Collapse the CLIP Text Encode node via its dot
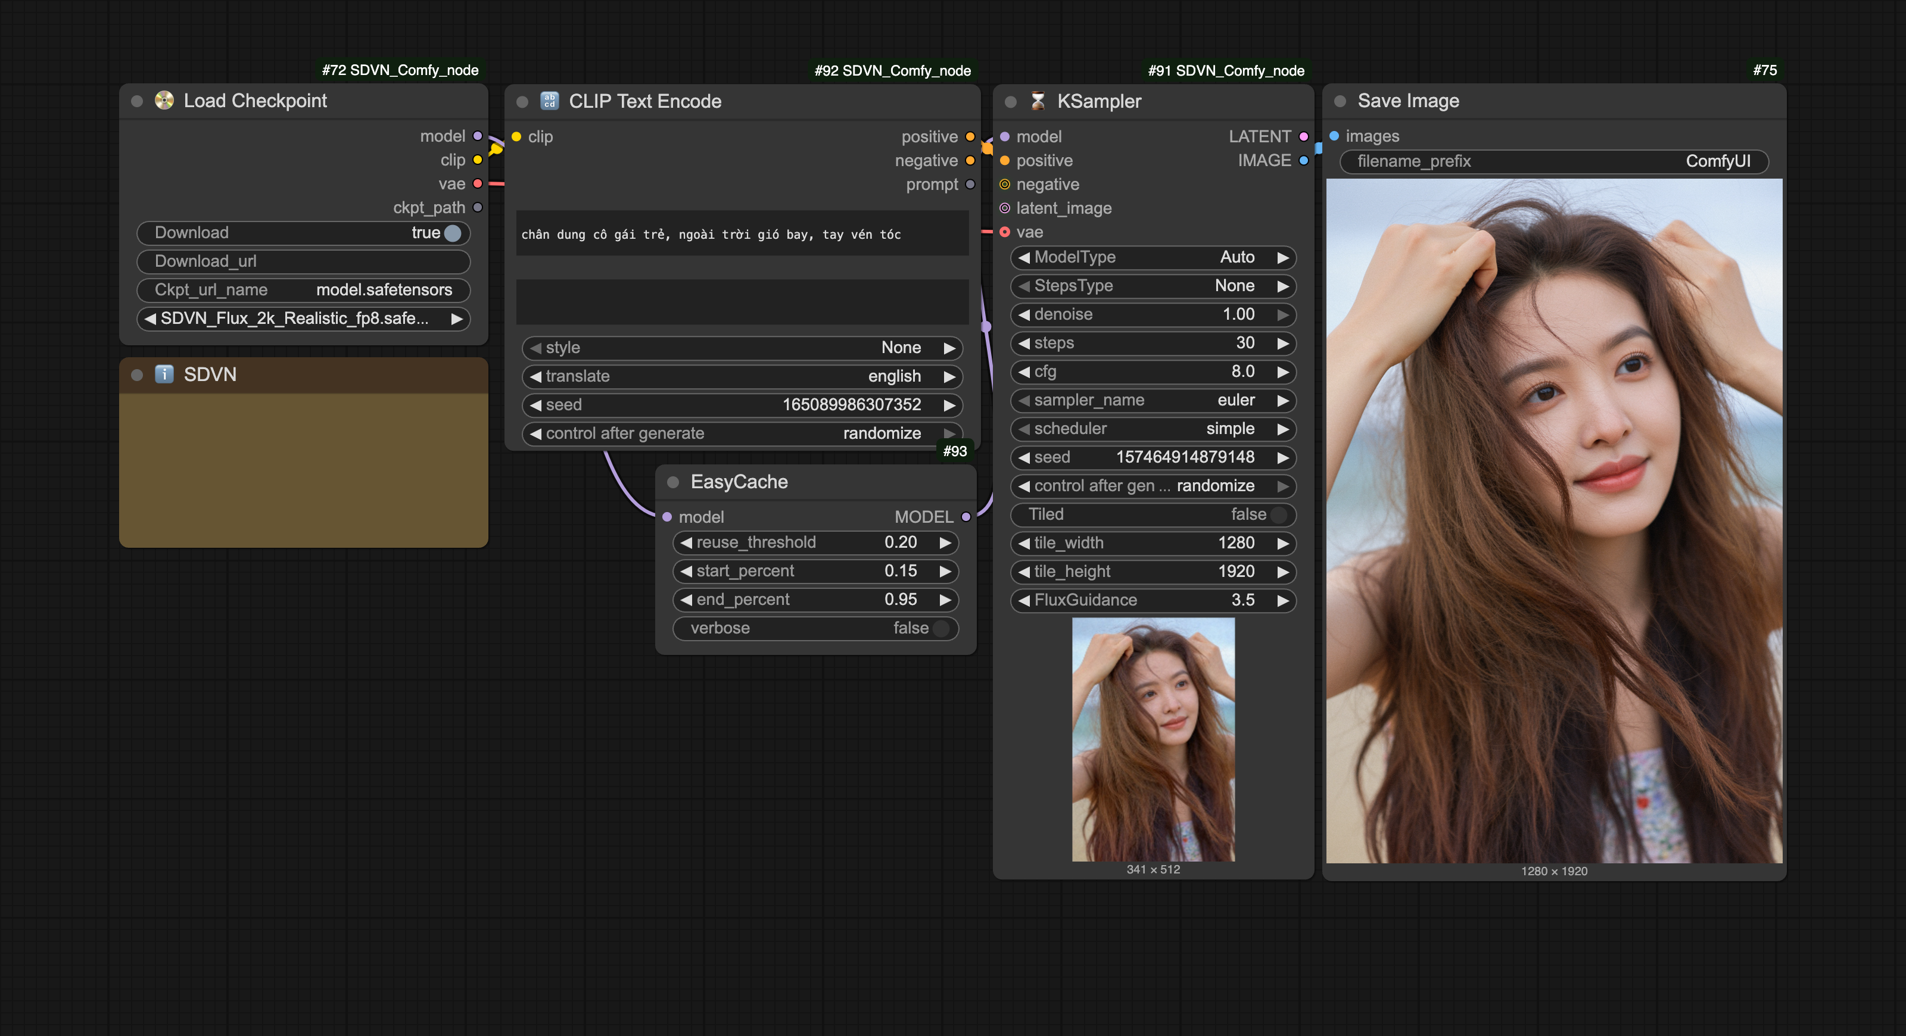Image resolution: width=1906 pixels, height=1036 pixels. pos(522,102)
